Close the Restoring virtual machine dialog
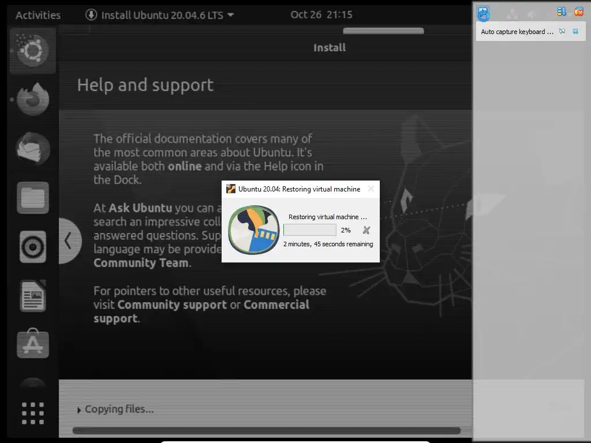This screenshot has height=443, width=591. tap(371, 189)
